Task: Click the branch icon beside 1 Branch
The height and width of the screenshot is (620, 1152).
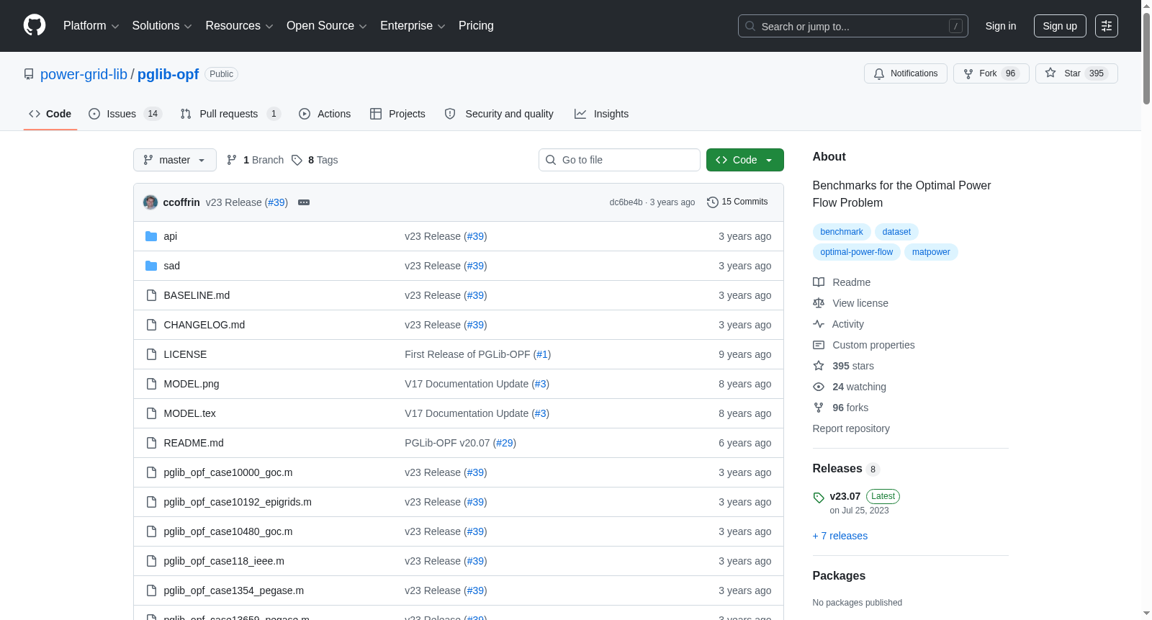Action: (x=232, y=160)
